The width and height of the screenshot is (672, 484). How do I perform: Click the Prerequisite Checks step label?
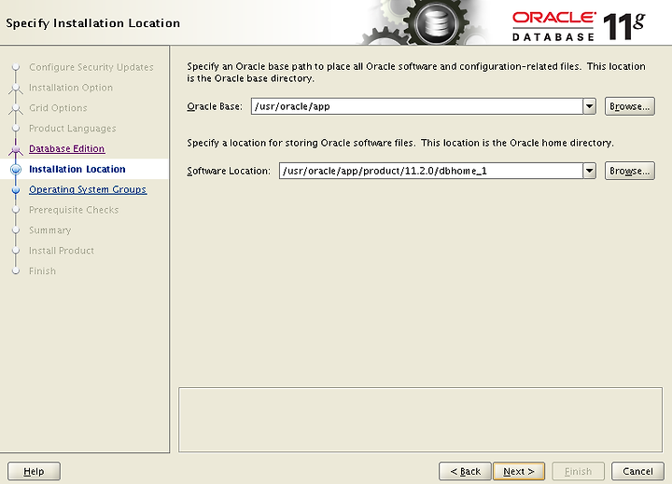(x=74, y=210)
